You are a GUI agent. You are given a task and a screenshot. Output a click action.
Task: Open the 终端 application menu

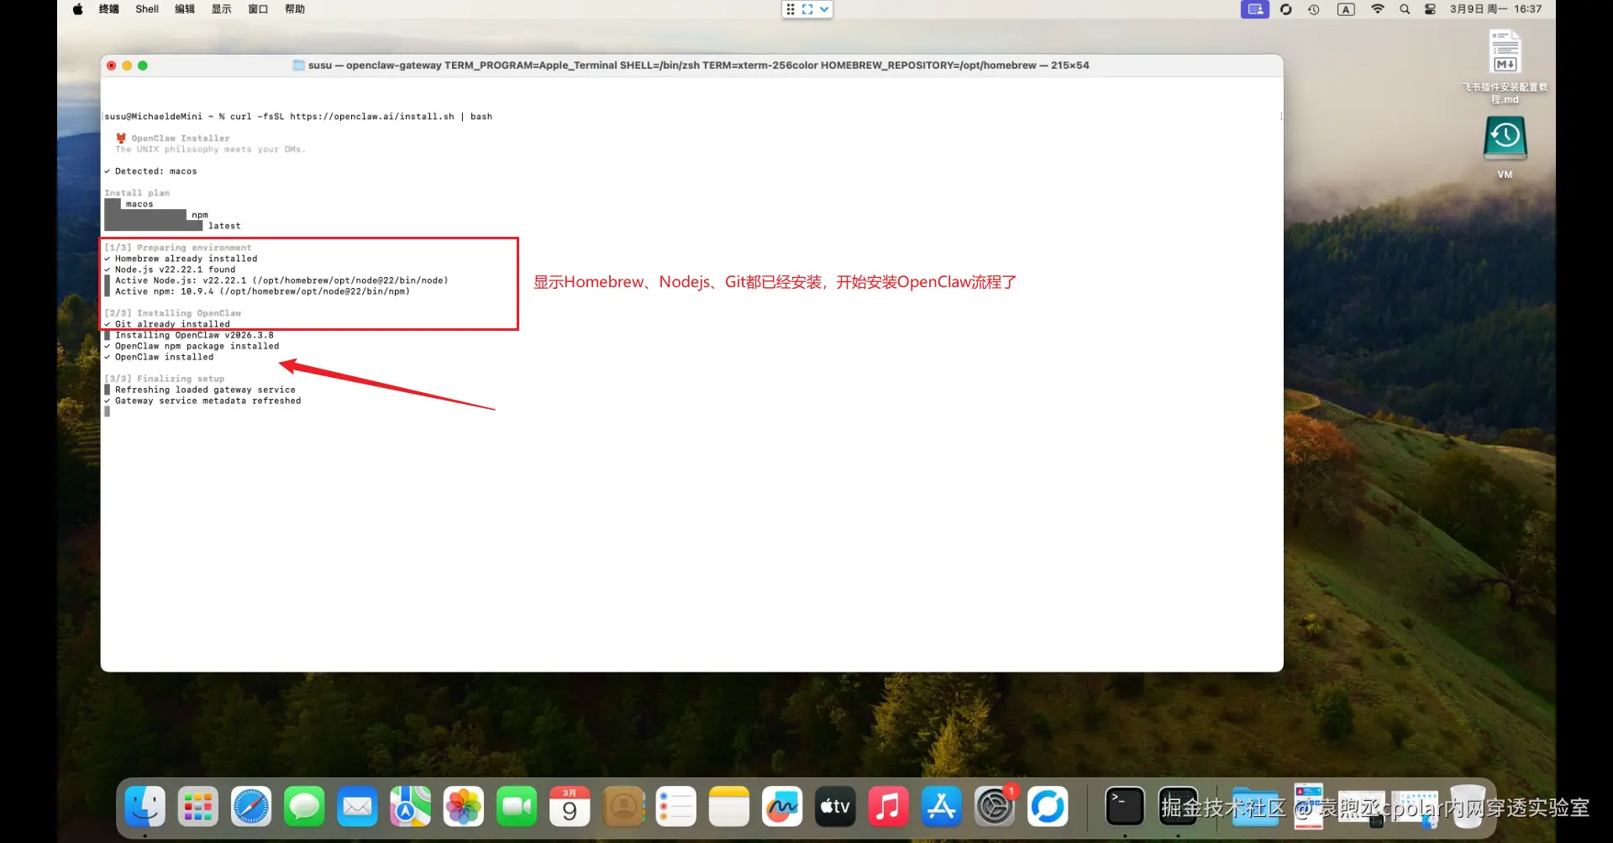[x=108, y=9]
